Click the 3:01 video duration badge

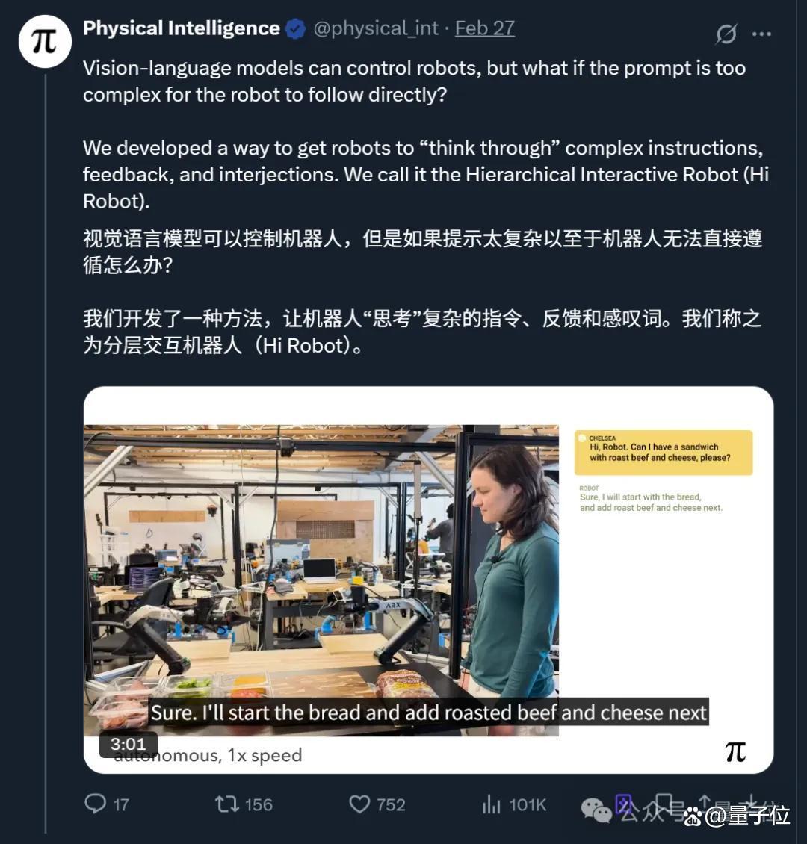click(x=128, y=744)
